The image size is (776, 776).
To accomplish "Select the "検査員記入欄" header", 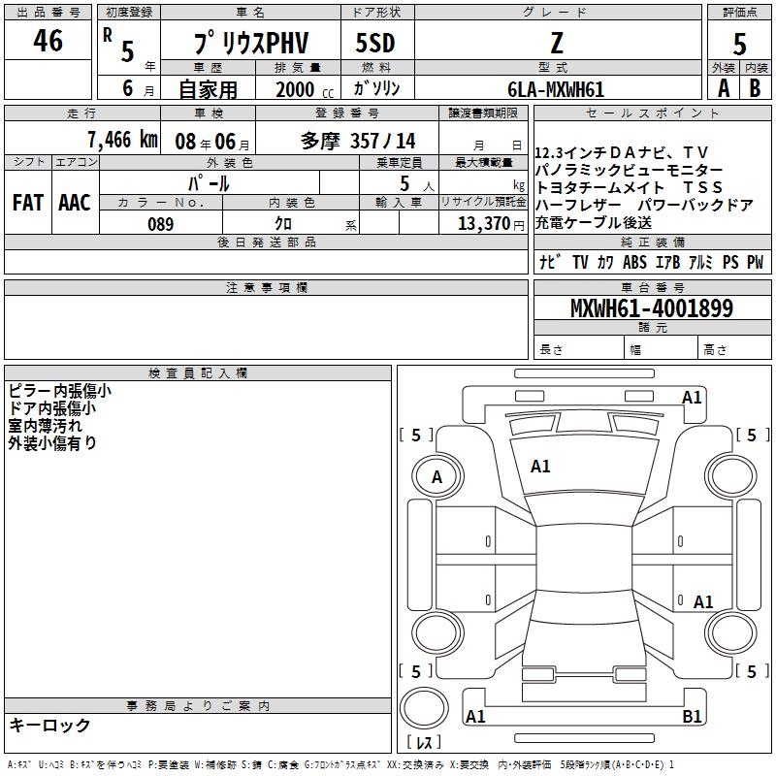I will point(198,373).
